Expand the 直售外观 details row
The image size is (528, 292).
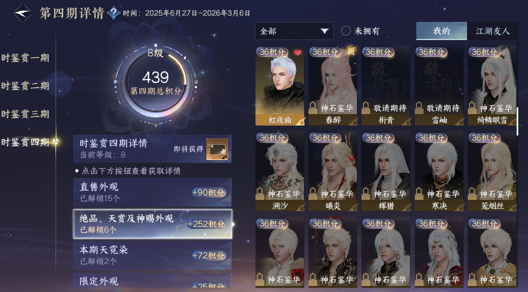point(153,192)
